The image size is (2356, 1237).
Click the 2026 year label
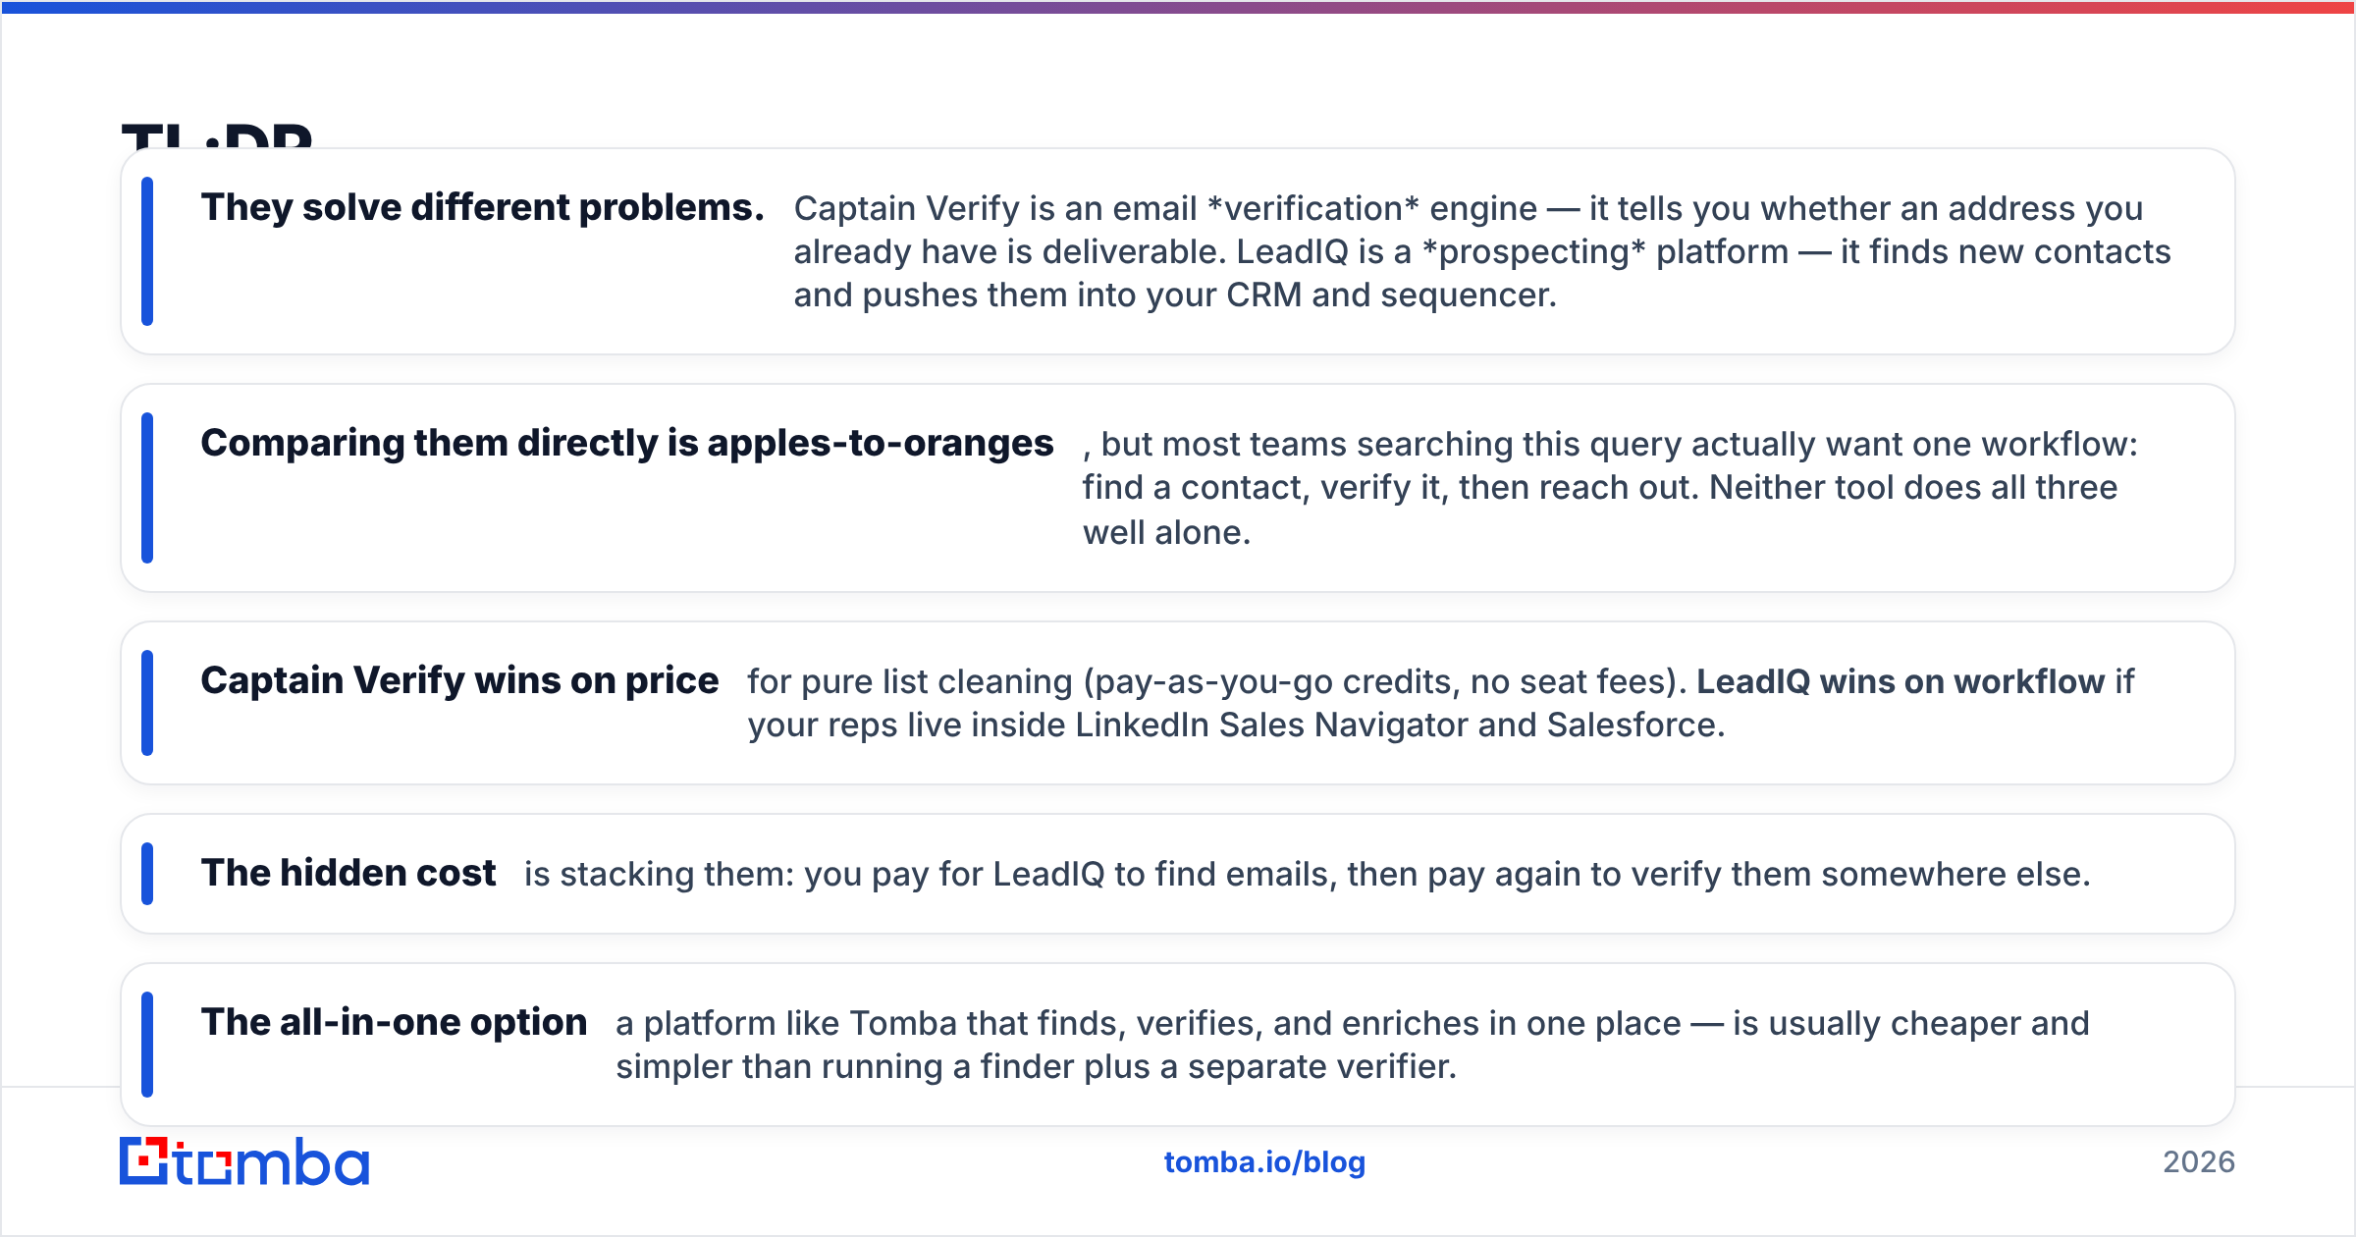pos(2199,1162)
